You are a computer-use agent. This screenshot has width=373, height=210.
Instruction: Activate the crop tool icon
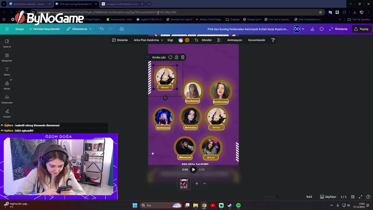tap(196, 40)
